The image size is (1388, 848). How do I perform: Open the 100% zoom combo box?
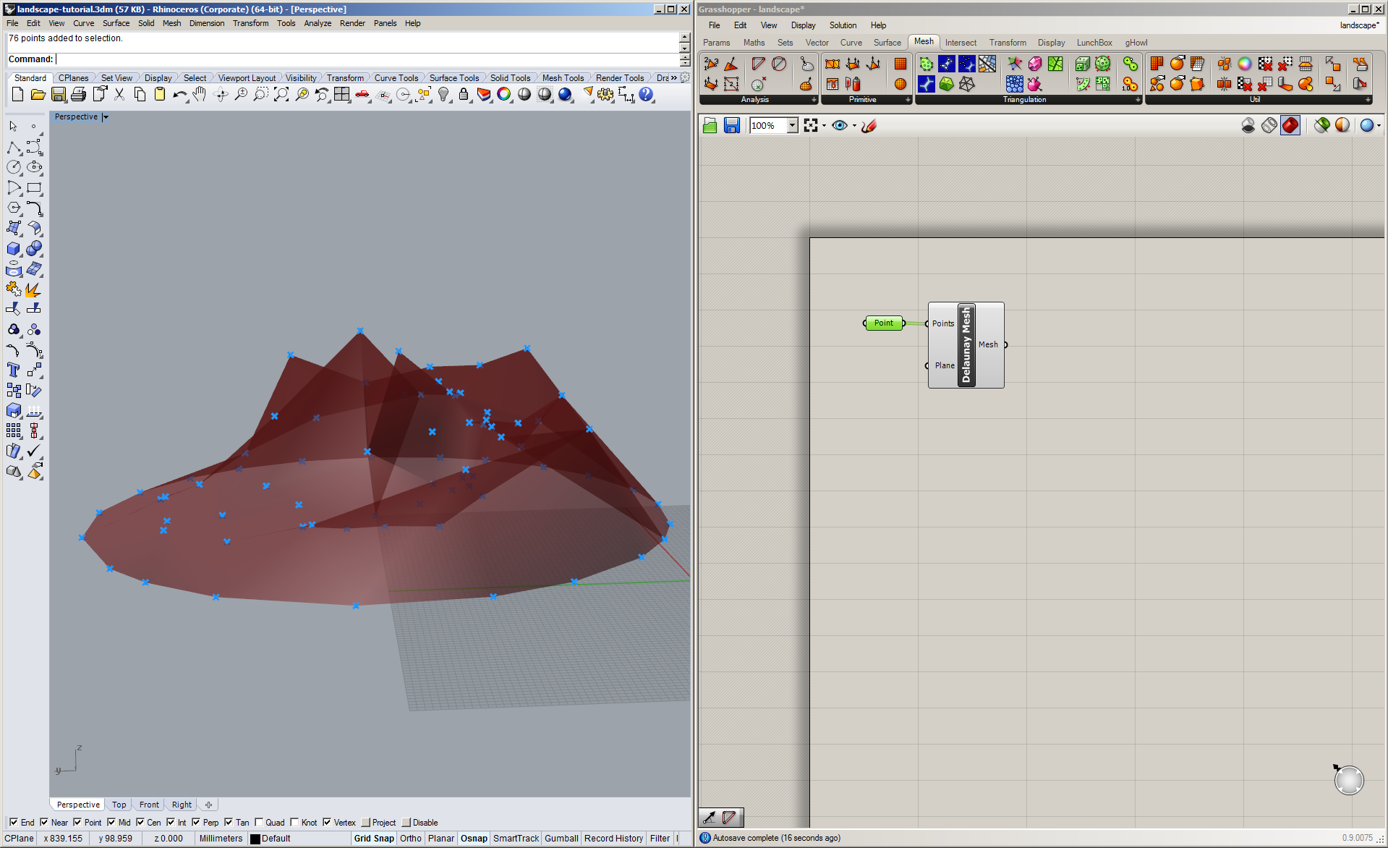(792, 126)
